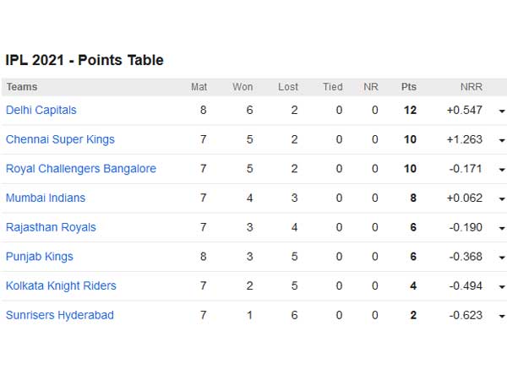
Task: Click the NRR column header
Action: (x=471, y=87)
